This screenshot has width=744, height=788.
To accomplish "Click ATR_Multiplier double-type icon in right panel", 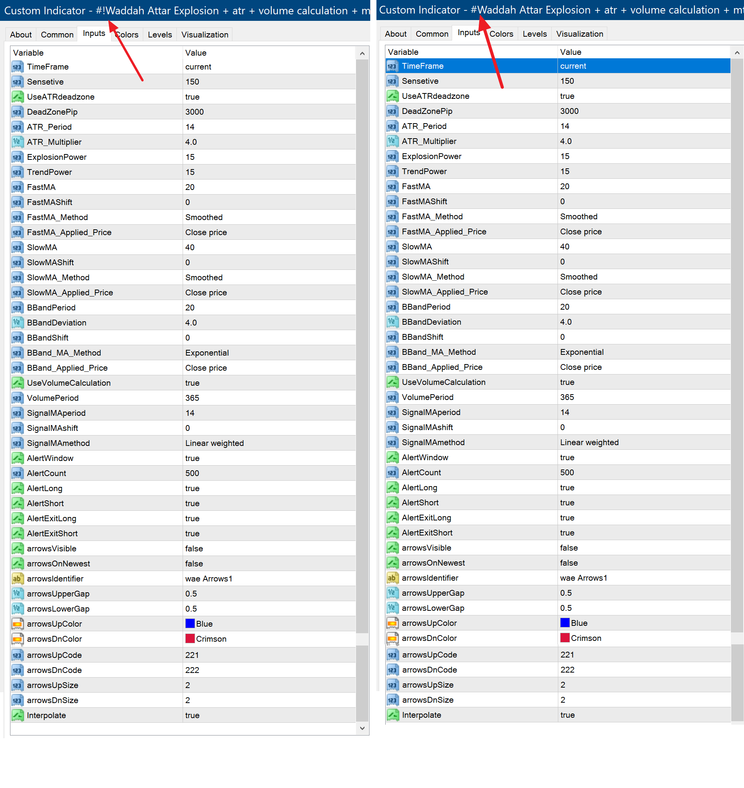I will (392, 141).
